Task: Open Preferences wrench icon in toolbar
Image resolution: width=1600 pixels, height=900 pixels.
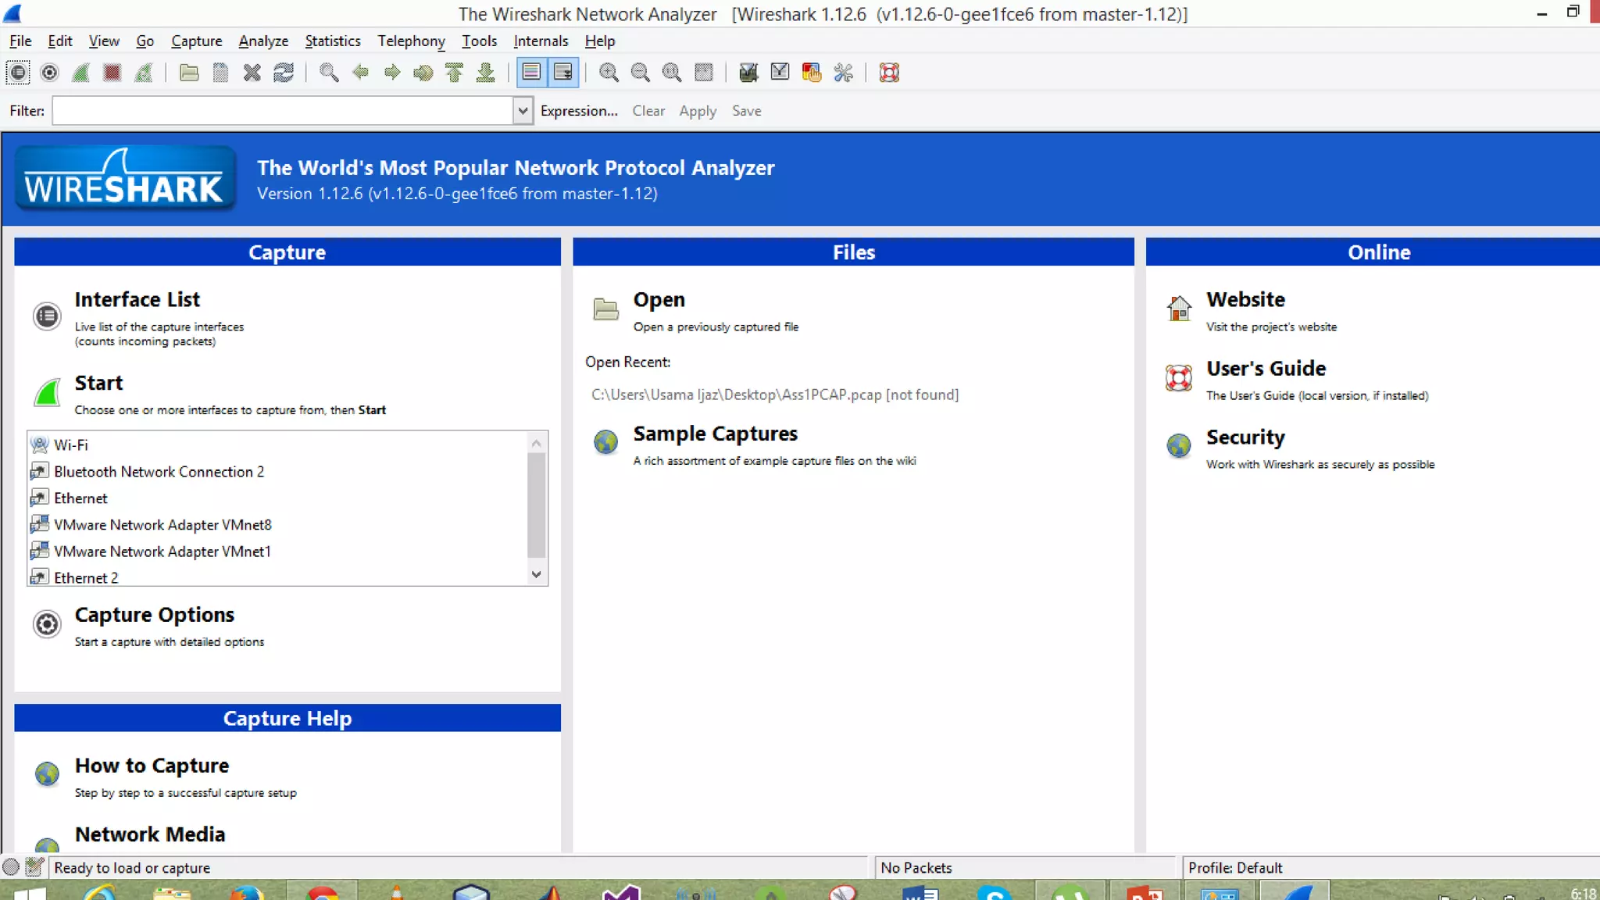Action: [x=843, y=73]
